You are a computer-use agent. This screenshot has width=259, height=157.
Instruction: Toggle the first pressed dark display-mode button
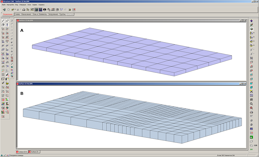37,10
